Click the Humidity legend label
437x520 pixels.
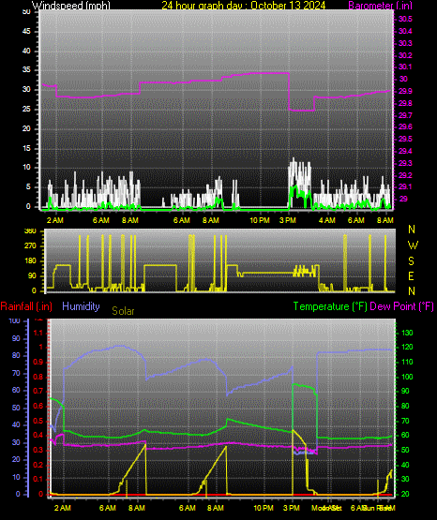(x=81, y=306)
